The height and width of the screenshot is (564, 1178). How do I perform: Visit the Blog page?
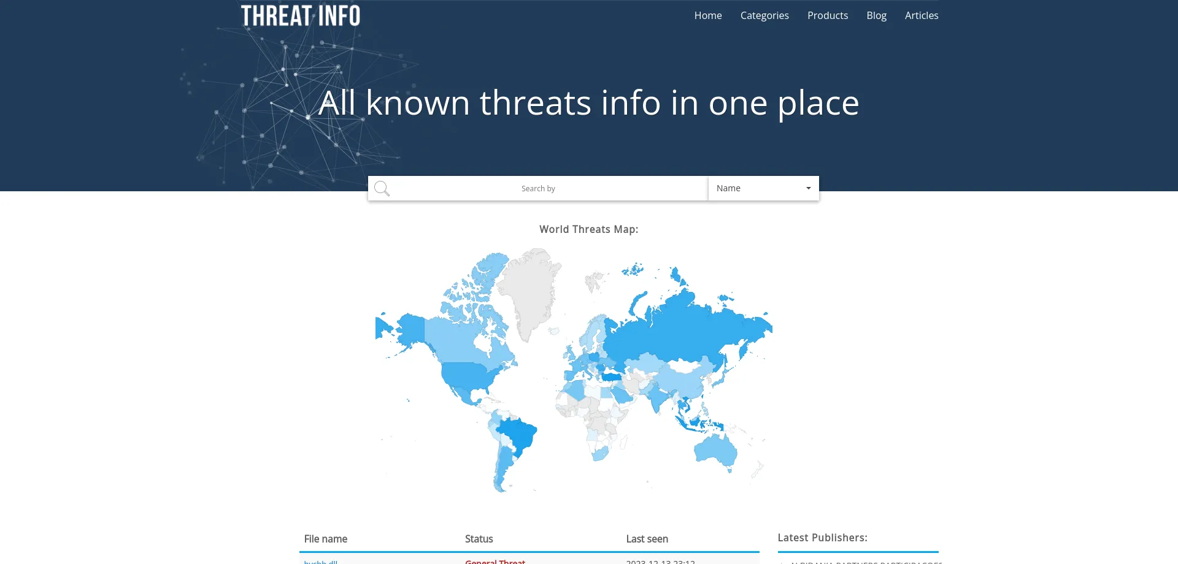click(876, 15)
